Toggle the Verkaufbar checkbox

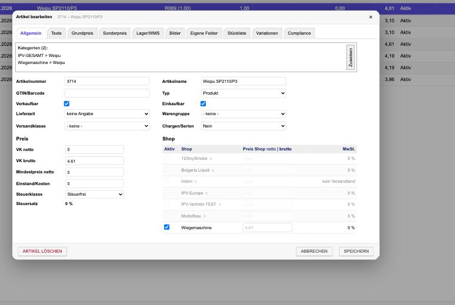click(66, 103)
